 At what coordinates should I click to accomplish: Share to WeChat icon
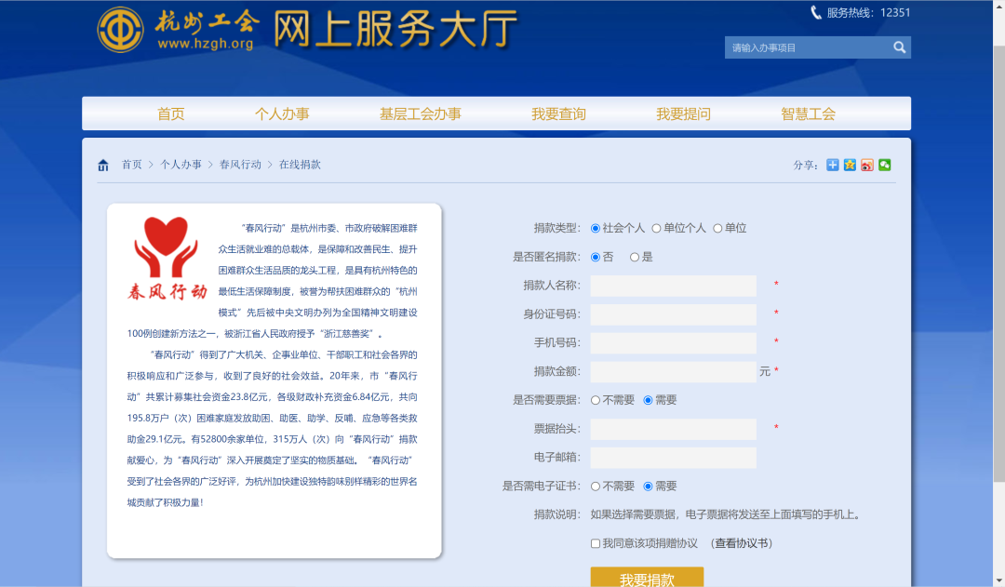coord(885,165)
